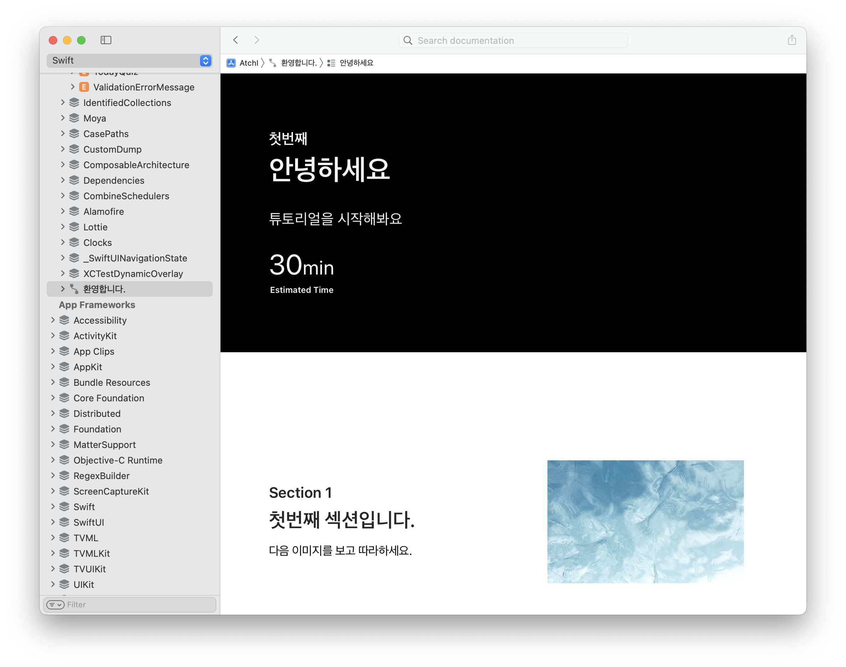Viewport: 846px width, 667px height.
Task: Click the forward navigation arrow
Action: click(257, 40)
